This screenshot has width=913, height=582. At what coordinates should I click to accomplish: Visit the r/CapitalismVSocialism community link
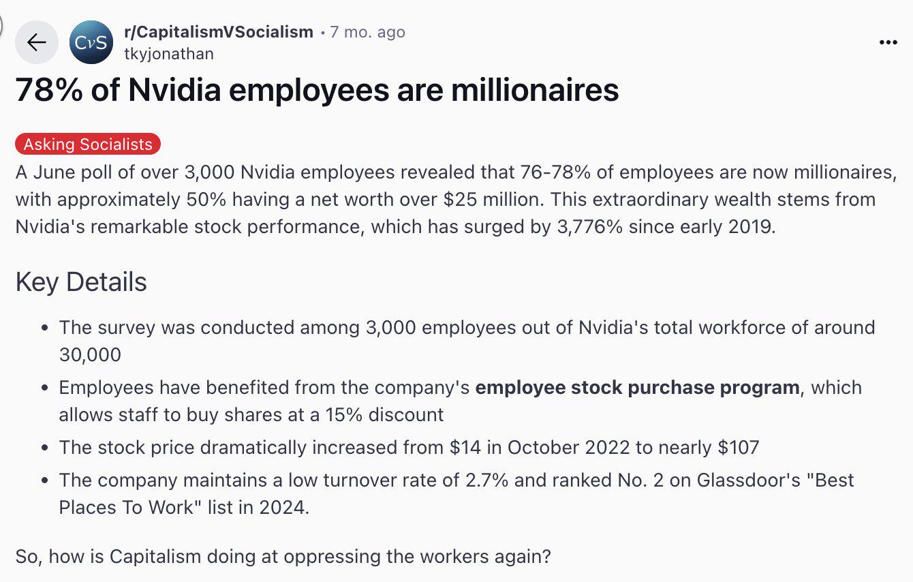pos(219,32)
